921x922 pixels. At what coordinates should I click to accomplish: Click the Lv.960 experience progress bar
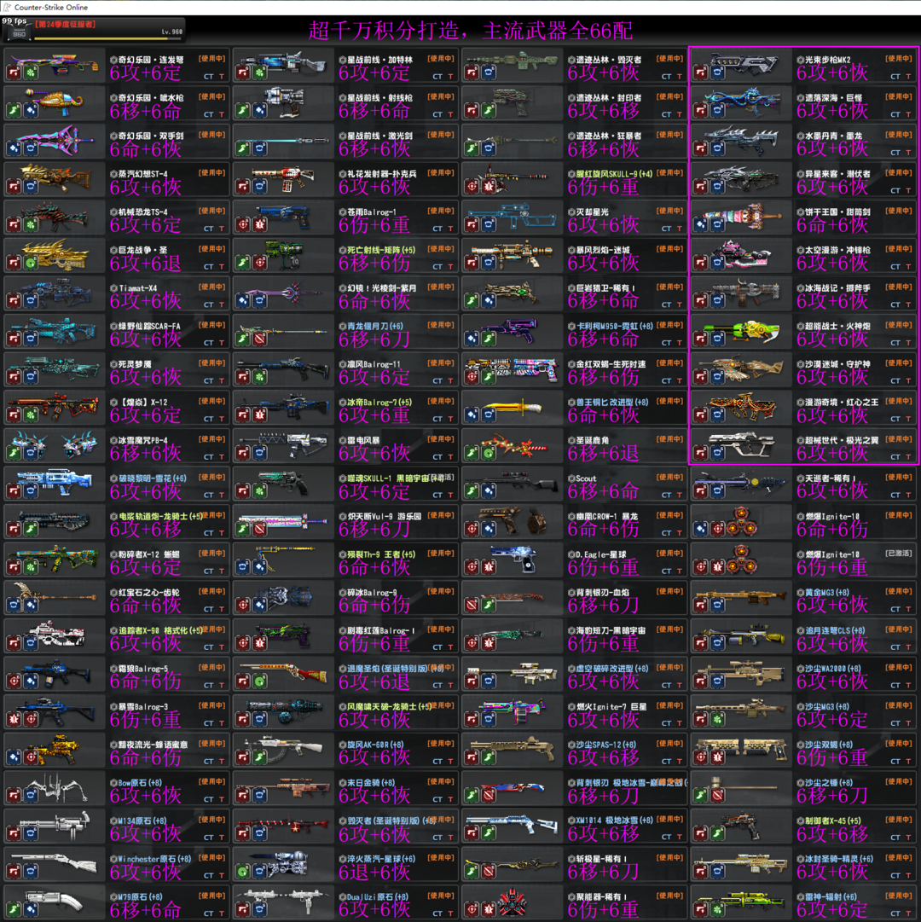(x=108, y=39)
